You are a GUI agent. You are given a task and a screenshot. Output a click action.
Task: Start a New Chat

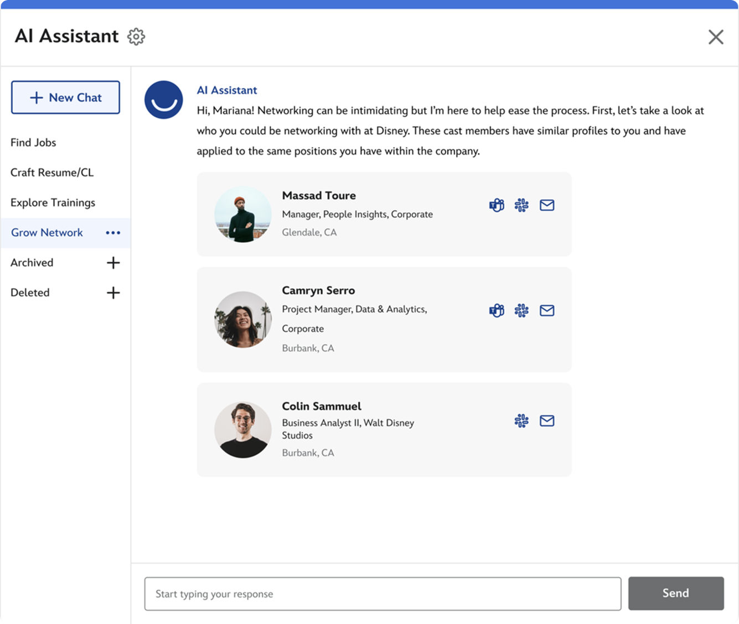65,97
